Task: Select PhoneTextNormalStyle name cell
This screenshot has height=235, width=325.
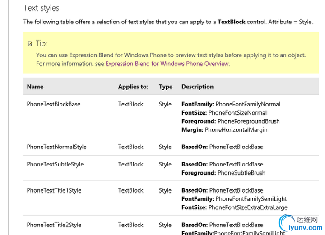Action: (x=56, y=147)
